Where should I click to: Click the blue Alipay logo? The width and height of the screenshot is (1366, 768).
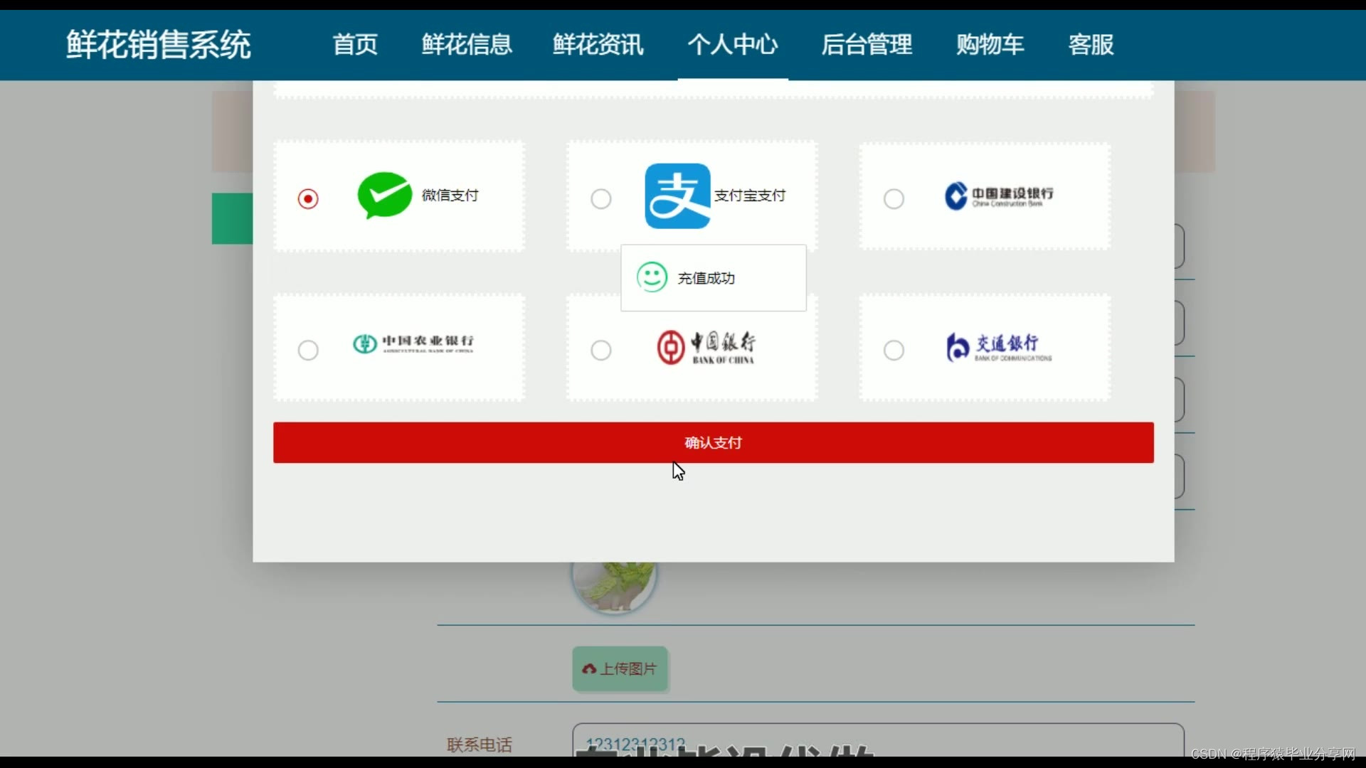pyautogui.click(x=677, y=196)
